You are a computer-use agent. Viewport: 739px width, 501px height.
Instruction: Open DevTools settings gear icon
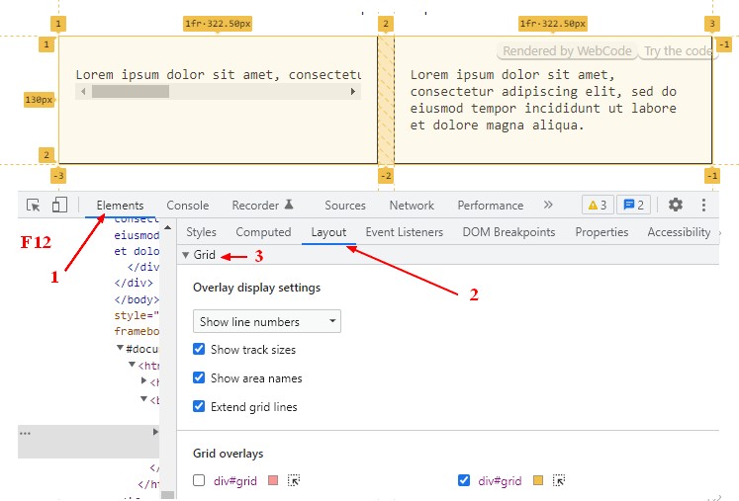tap(676, 205)
